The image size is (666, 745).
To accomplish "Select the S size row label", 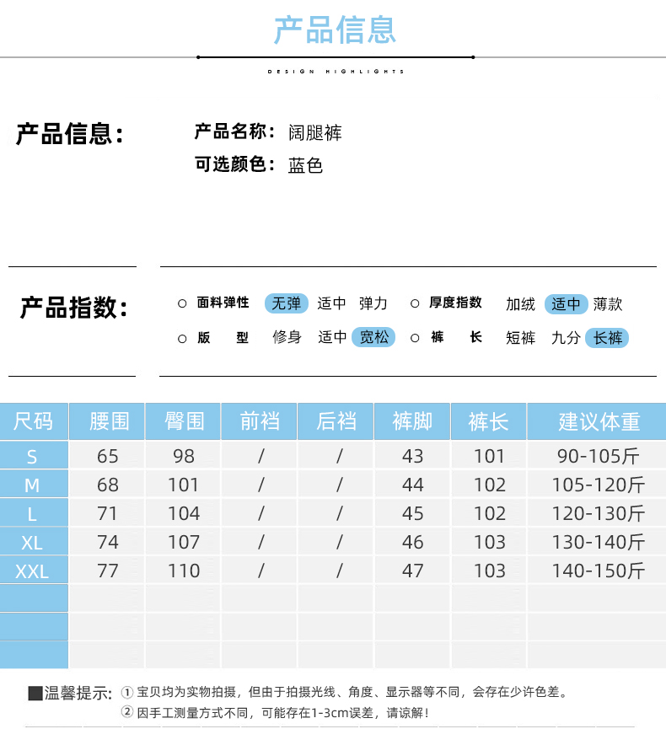I will pyautogui.click(x=32, y=457).
